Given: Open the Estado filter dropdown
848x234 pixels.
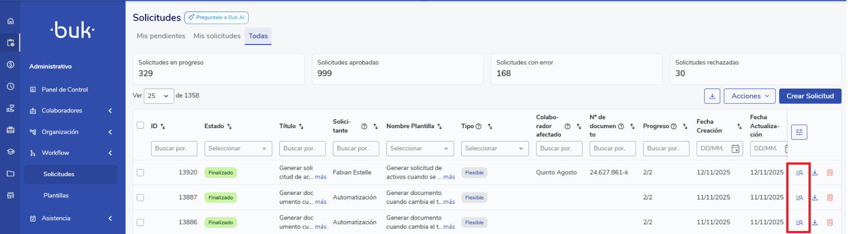Looking at the screenshot, I should tap(238, 148).
